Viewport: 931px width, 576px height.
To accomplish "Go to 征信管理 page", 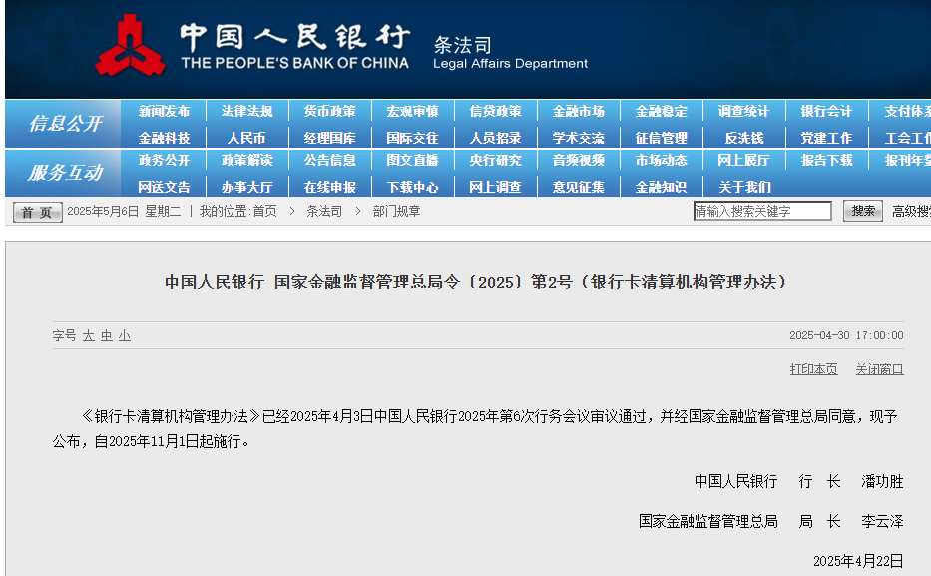I will pos(661,138).
